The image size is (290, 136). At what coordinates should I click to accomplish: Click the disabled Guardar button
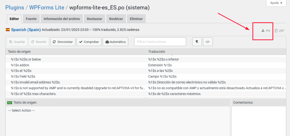(x=17, y=42)
